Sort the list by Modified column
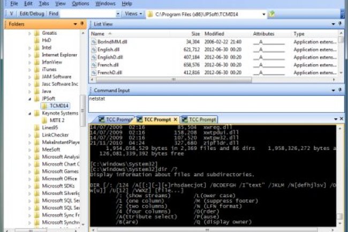 (214, 34)
